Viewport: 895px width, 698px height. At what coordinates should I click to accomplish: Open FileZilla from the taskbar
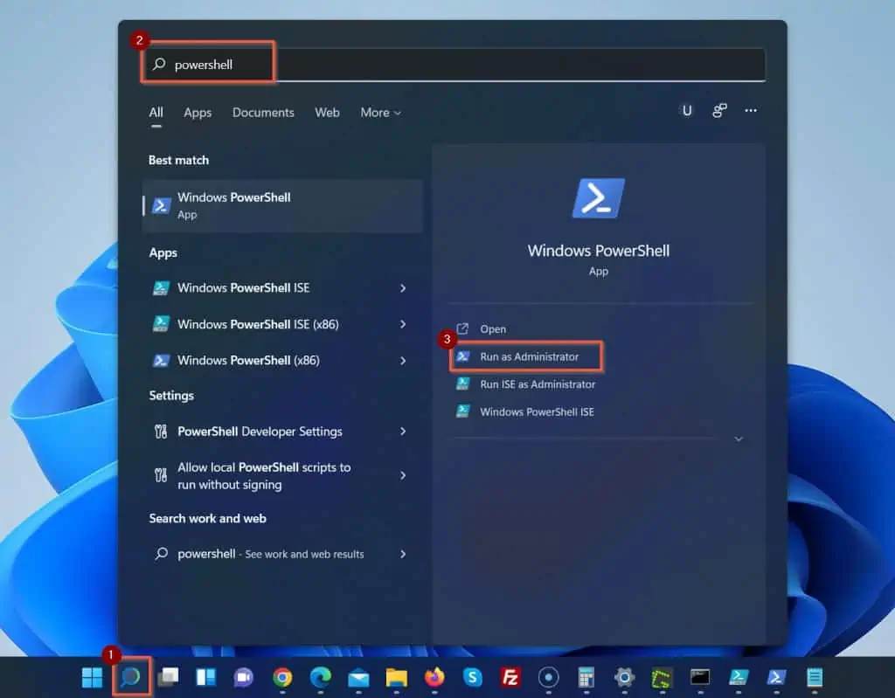click(x=510, y=677)
